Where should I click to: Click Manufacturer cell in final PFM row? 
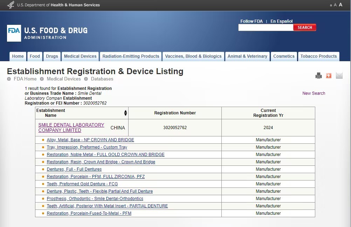pyautogui.click(x=268, y=213)
